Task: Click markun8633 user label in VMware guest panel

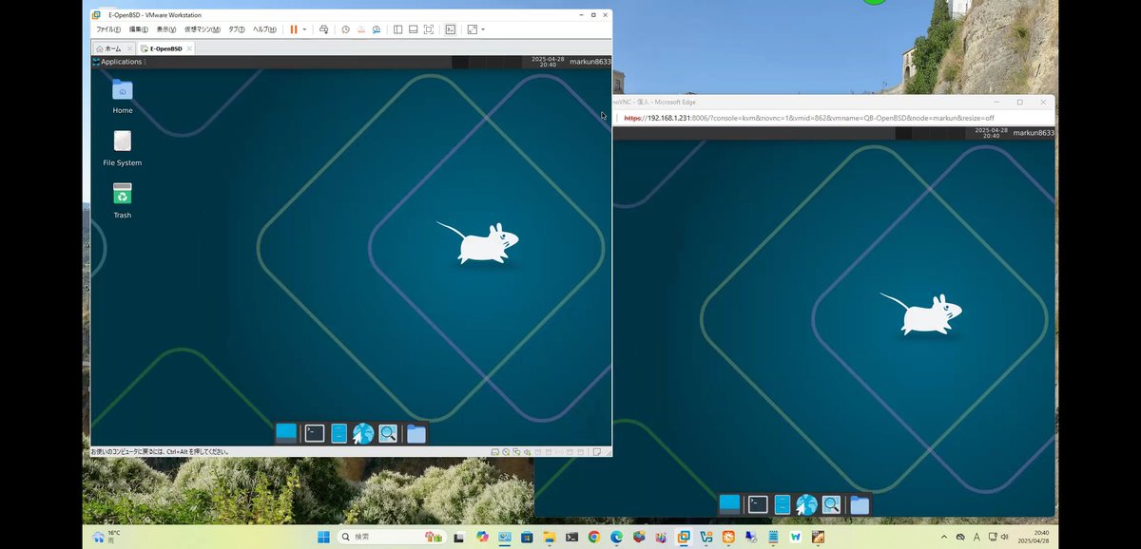Action: click(x=590, y=62)
